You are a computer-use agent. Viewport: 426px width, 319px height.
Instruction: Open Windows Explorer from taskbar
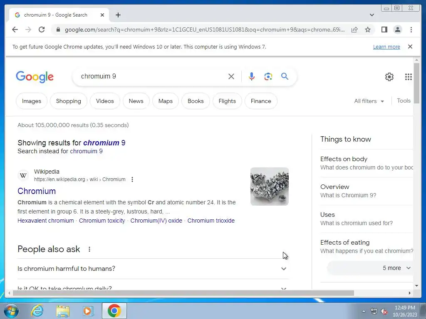[63, 311]
